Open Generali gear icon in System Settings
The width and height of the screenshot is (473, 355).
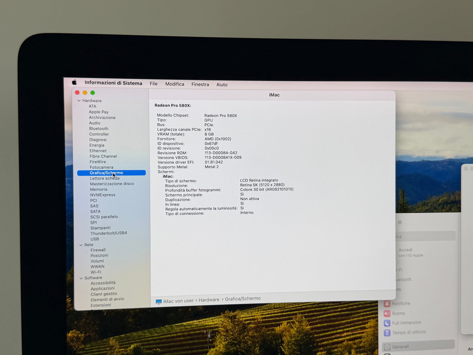click(x=387, y=347)
